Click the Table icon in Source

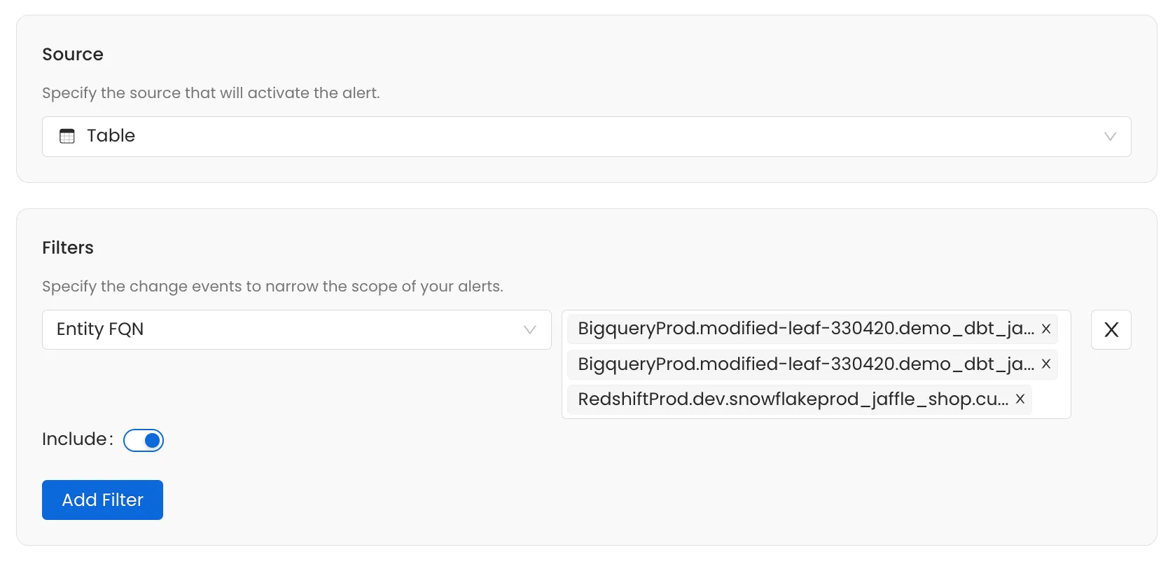[67, 136]
